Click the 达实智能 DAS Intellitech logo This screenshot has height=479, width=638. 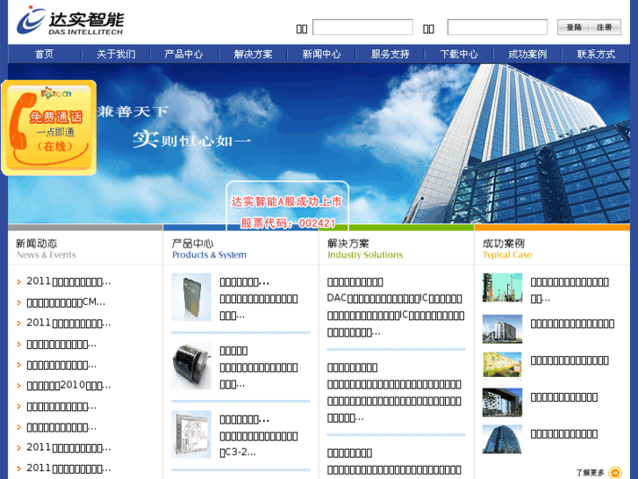coord(70,20)
